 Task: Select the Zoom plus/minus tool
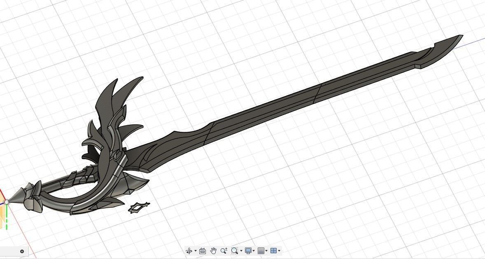[224, 251]
